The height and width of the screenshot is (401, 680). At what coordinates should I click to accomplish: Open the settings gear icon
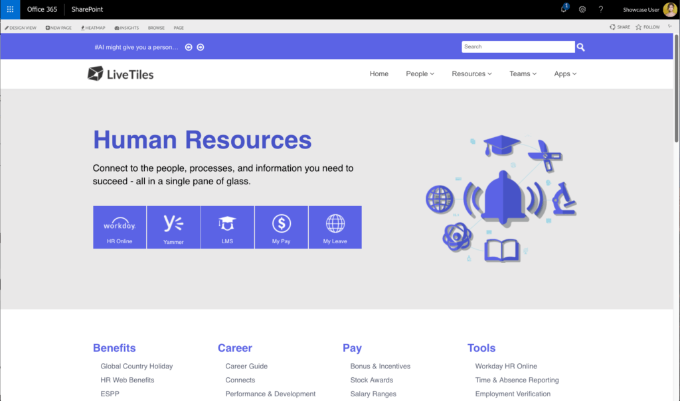[x=582, y=9]
